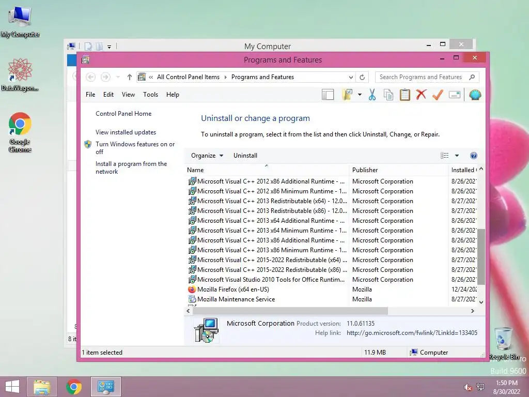Screen dimensions: 529x397
Task: Click the All Control Panel Items breadcrumb
Action: [x=188, y=77]
